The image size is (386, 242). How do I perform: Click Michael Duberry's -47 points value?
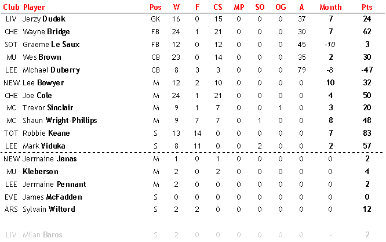[367, 70]
